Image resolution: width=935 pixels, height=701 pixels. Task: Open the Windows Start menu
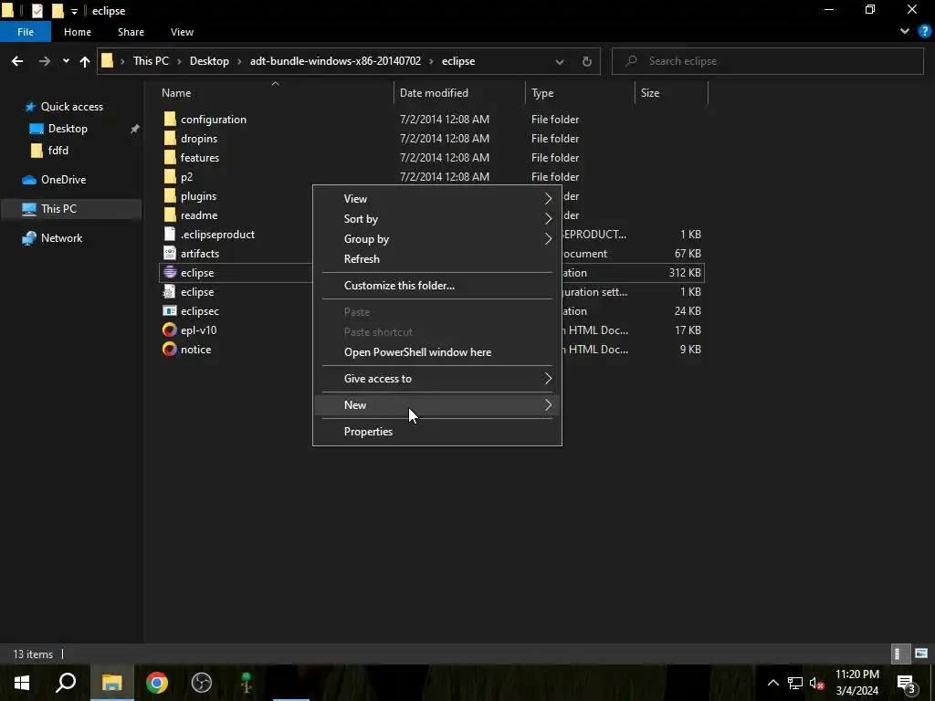[22, 683]
